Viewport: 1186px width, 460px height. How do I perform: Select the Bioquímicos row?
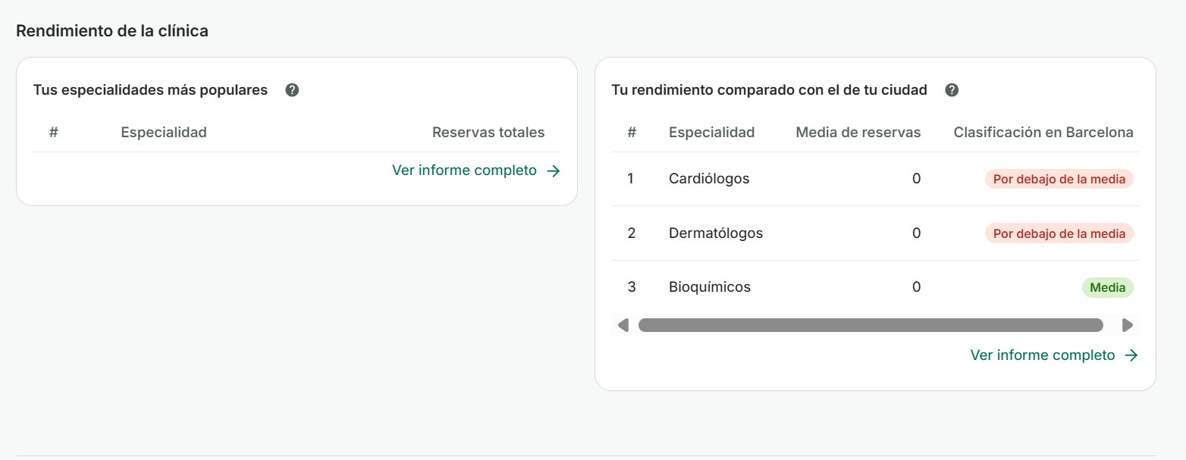(x=710, y=287)
